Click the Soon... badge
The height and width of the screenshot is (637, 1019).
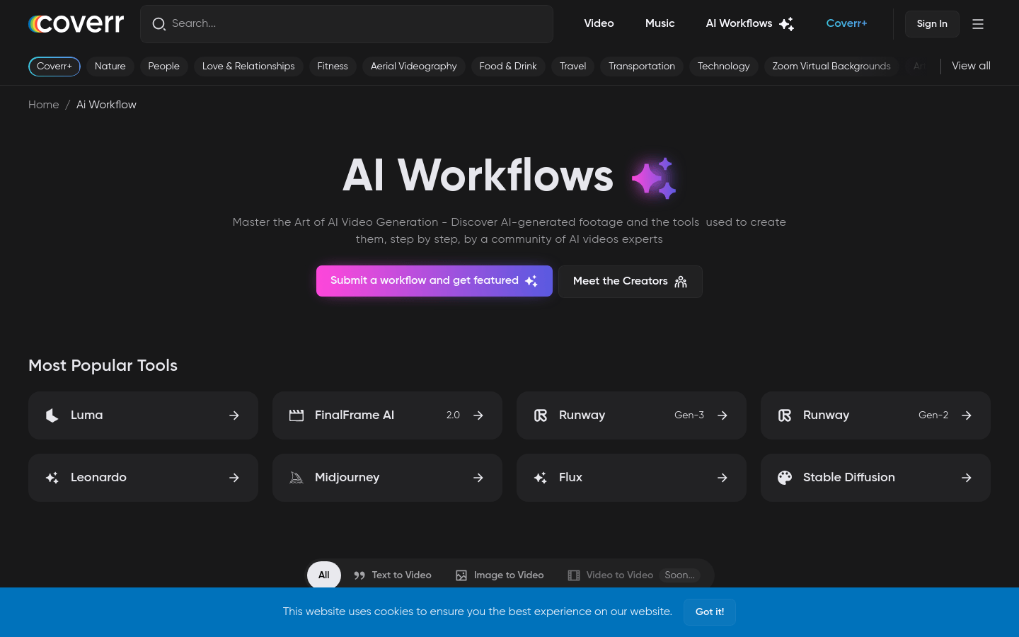tap(679, 575)
